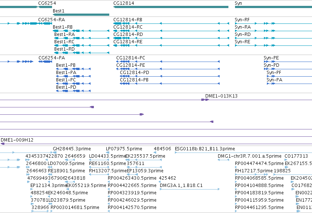Click the CG6254 gene label
Screen dimensions: 312x213
[47, 3]
